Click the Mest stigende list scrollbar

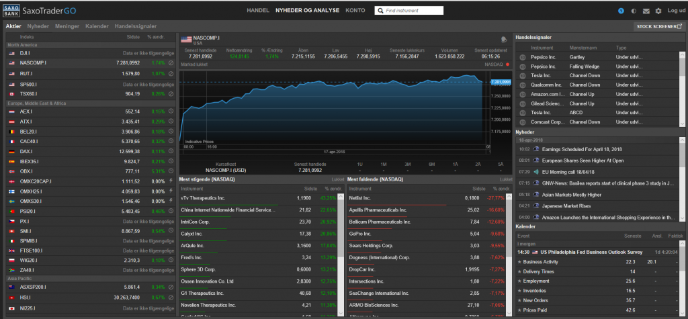341,255
